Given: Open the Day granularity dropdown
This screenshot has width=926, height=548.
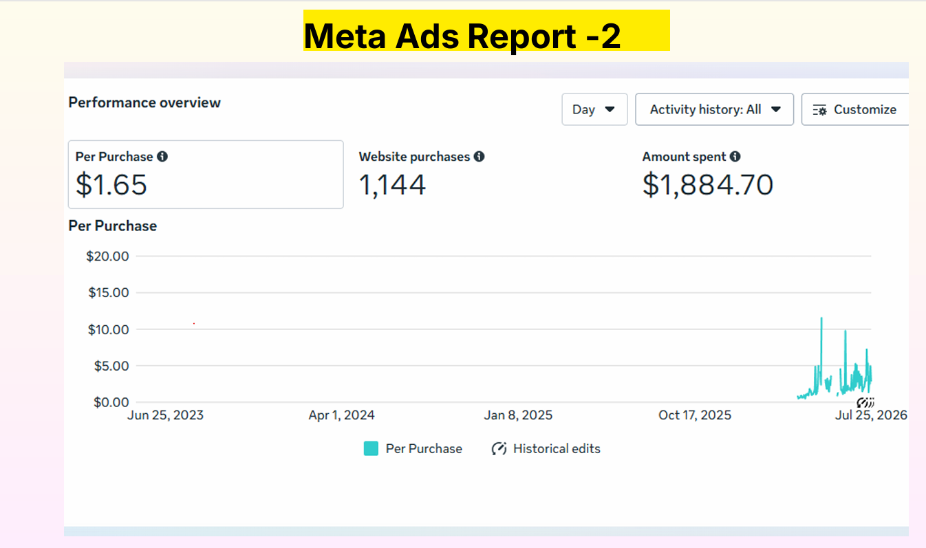Looking at the screenshot, I should 594,109.
